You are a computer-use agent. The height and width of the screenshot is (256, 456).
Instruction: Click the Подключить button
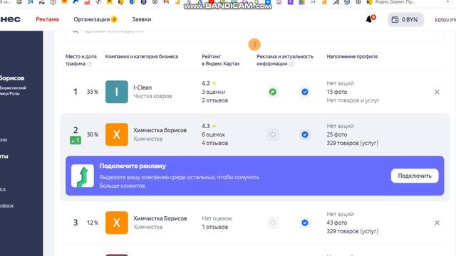415,176
